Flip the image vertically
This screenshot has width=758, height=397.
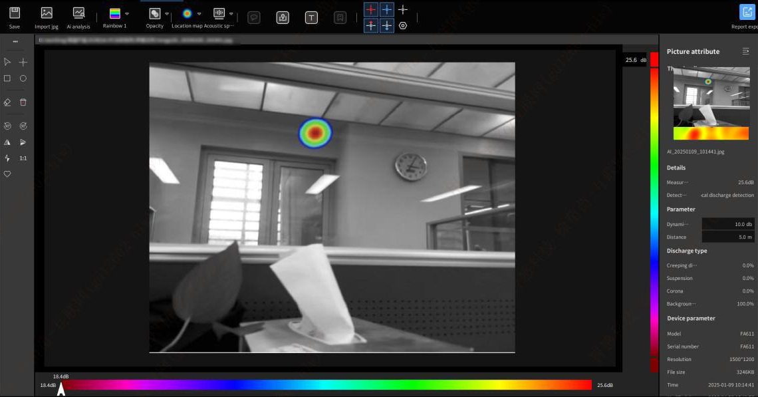(23, 142)
